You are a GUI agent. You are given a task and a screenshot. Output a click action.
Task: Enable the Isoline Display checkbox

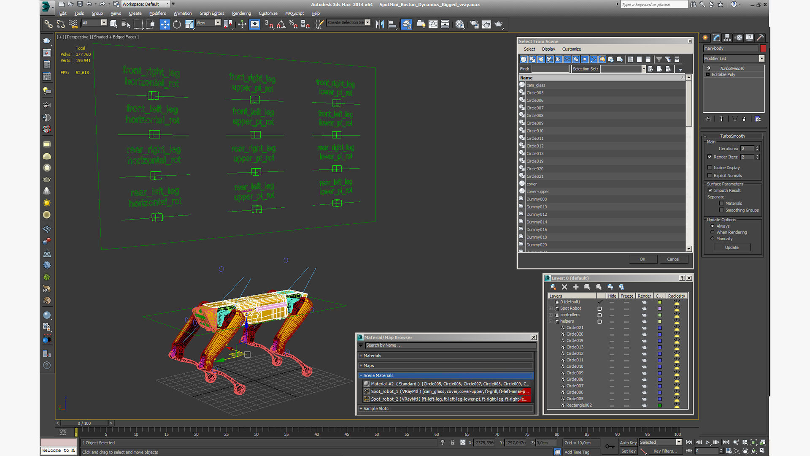(x=710, y=168)
